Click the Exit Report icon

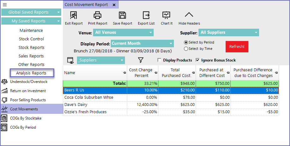tap(74, 15)
